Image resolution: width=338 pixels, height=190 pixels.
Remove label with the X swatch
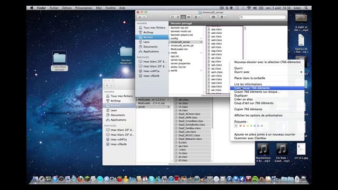pyautogui.click(x=236, y=126)
